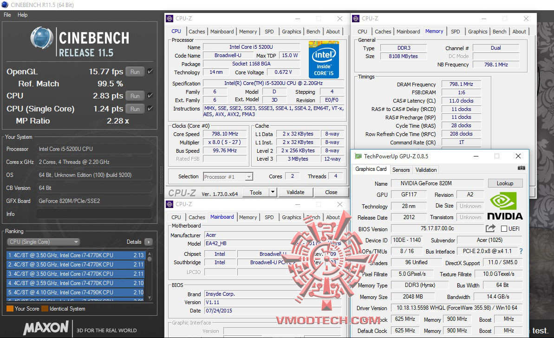This screenshot has width=554, height=338.
Task: Open the Processor #1 selection dropdown
Action: [x=228, y=176]
